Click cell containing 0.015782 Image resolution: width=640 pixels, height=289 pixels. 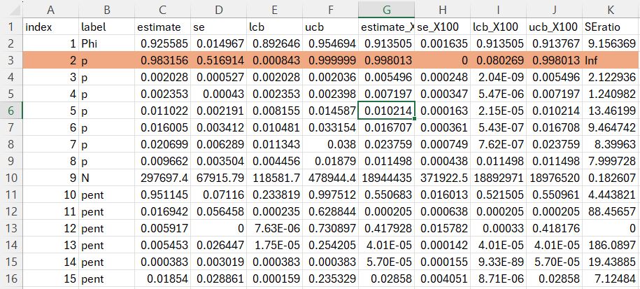pyautogui.click(x=443, y=229)
